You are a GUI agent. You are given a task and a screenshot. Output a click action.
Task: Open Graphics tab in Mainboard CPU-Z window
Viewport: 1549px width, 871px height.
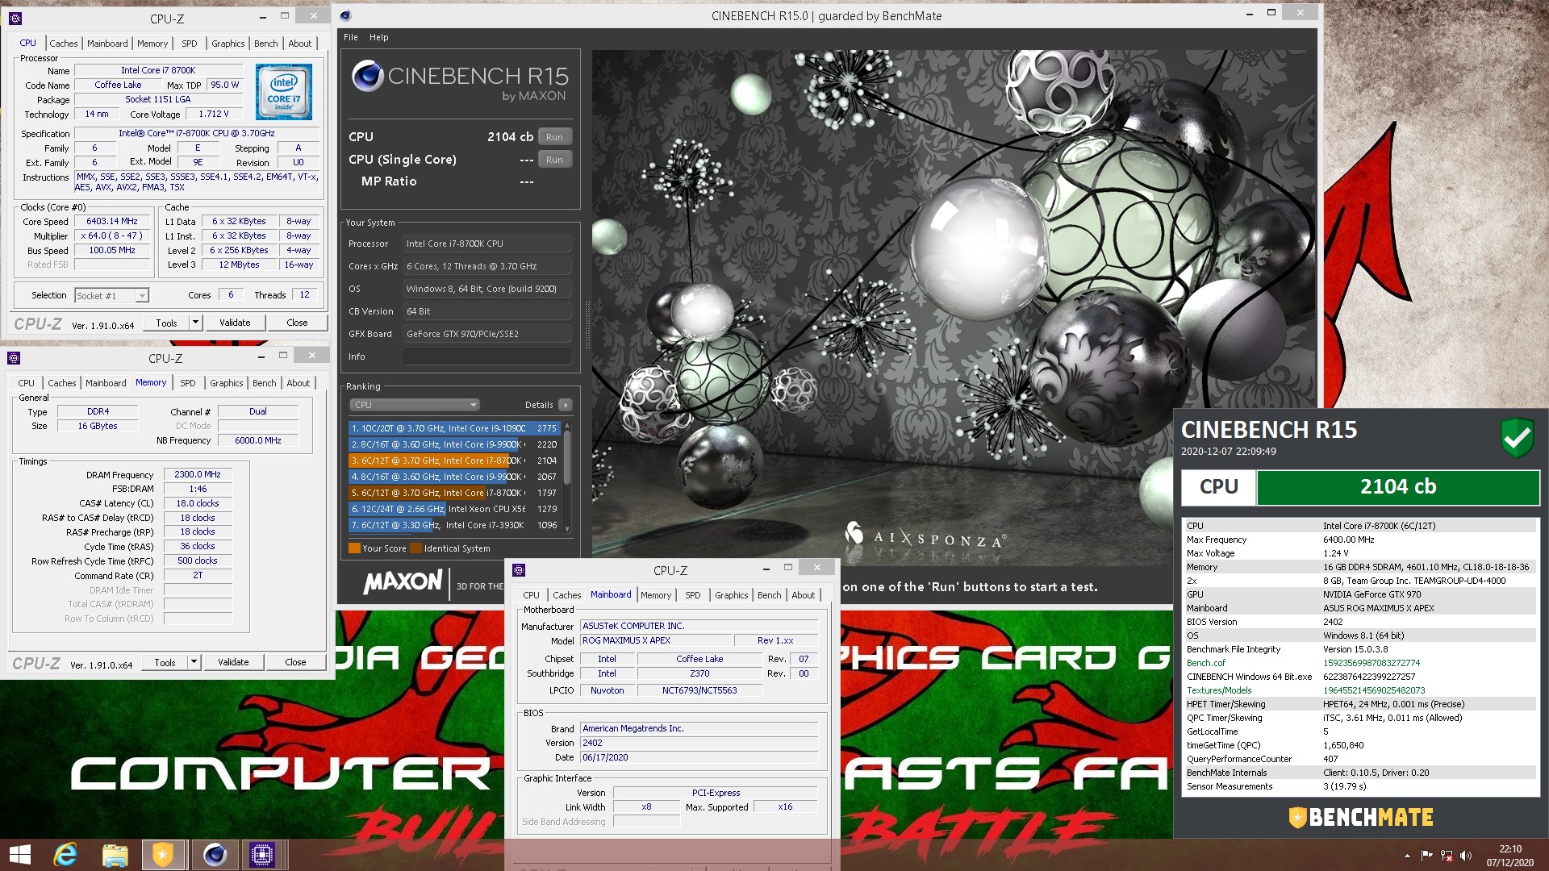coord(731,595)
